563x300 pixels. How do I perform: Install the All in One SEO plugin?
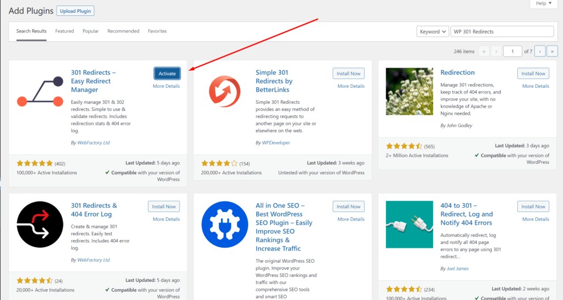(348, 207)
